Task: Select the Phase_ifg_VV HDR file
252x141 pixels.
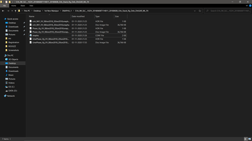Action: tap(77, 28)
